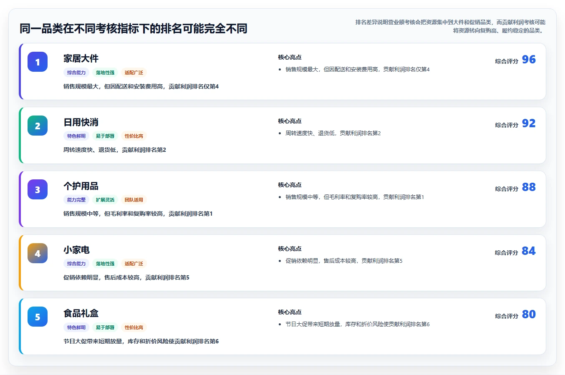565x375 pixels.
Task: Click the 核心亮点 heading in 家居大件 card
Action: (290, 58)
